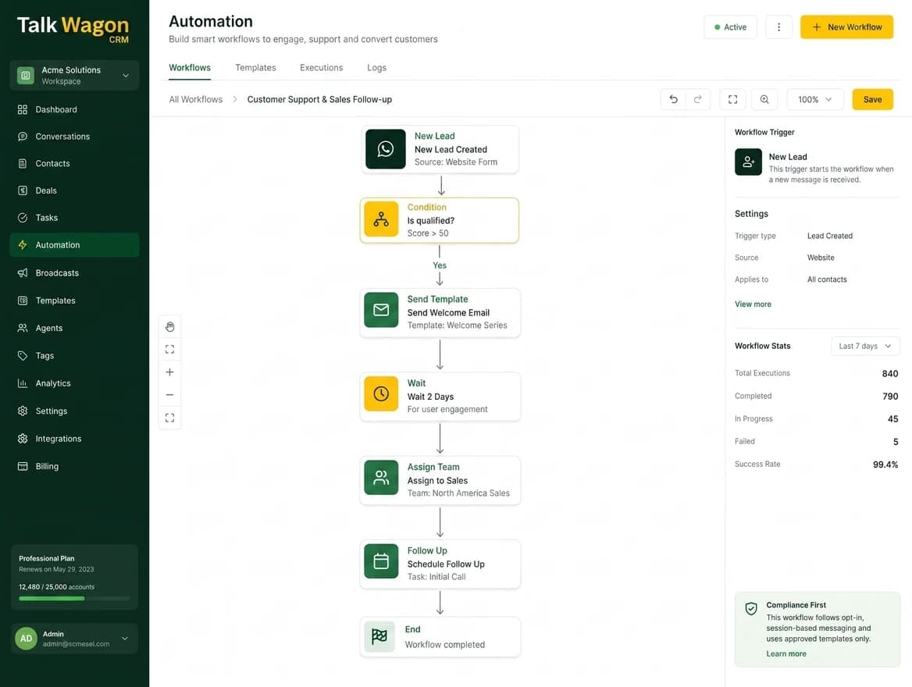Select the End workflow completed node
Image resolution: width=912 pixels, height=687 pixels.
[440, 637]
